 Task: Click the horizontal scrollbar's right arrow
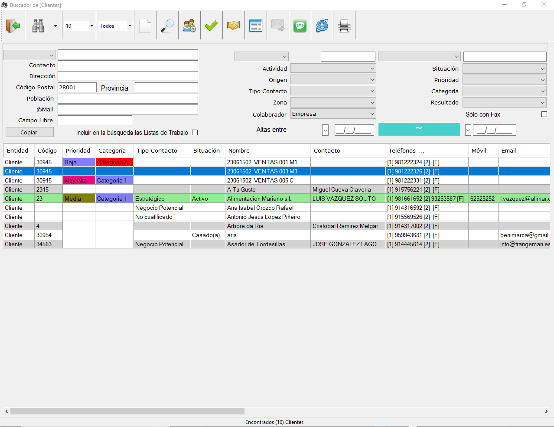pos(546,411)
